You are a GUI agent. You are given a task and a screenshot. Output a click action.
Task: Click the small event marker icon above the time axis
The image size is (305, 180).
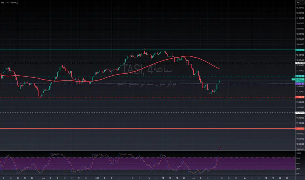(x=219, y=148)
